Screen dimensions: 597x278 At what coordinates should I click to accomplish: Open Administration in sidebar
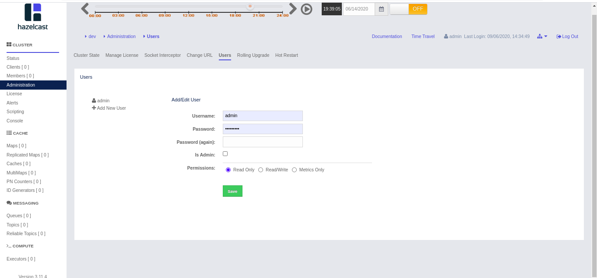(33, 85)
